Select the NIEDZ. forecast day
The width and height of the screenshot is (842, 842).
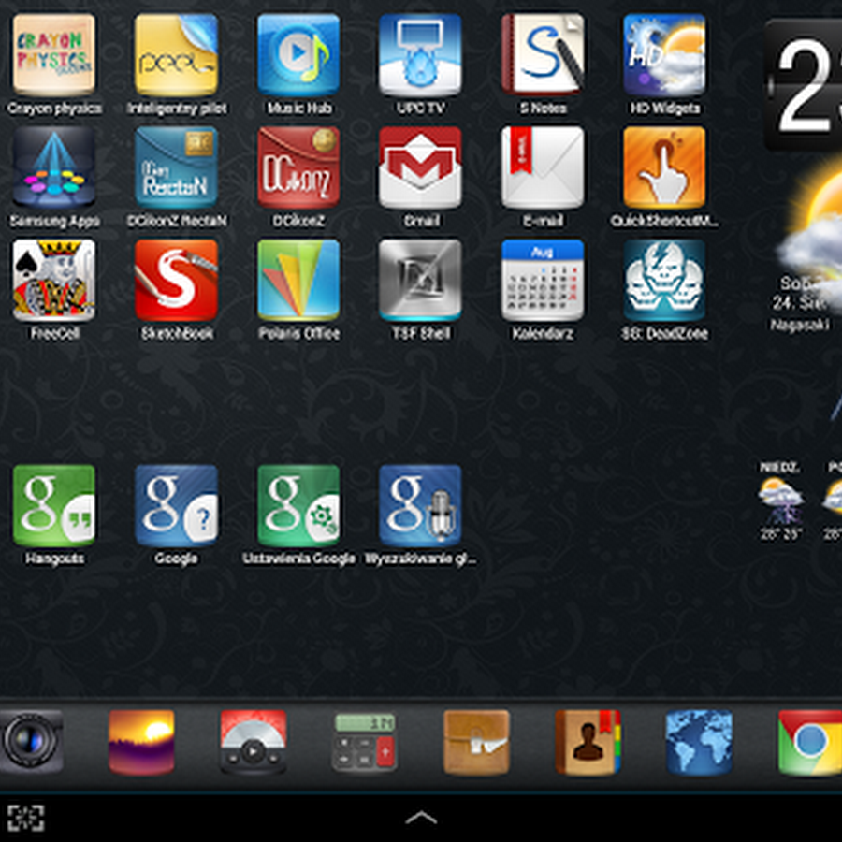(781, 500)
